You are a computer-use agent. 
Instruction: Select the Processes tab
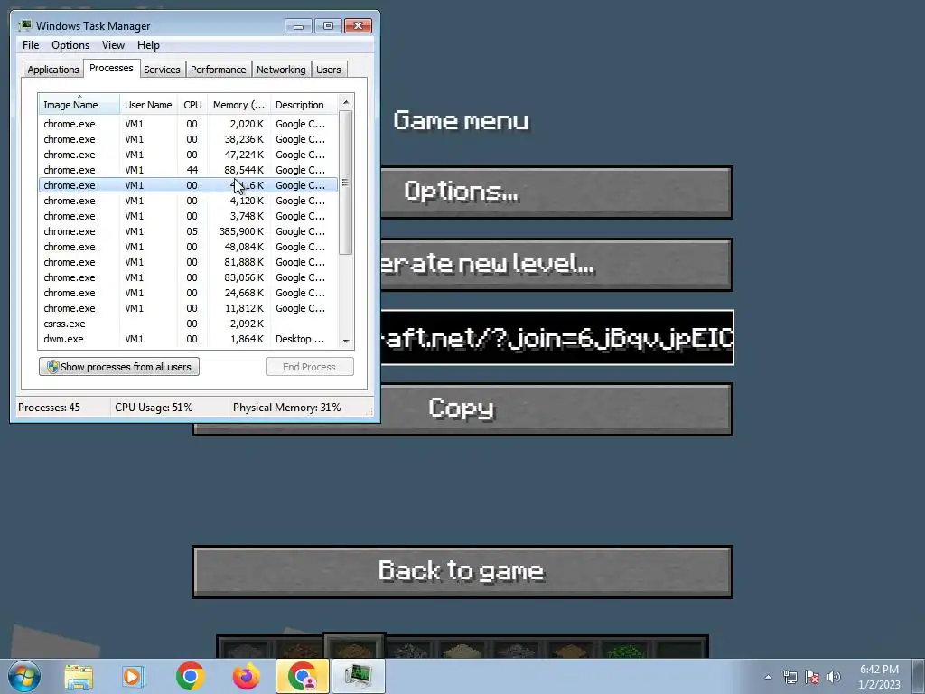tap(111, 69)
